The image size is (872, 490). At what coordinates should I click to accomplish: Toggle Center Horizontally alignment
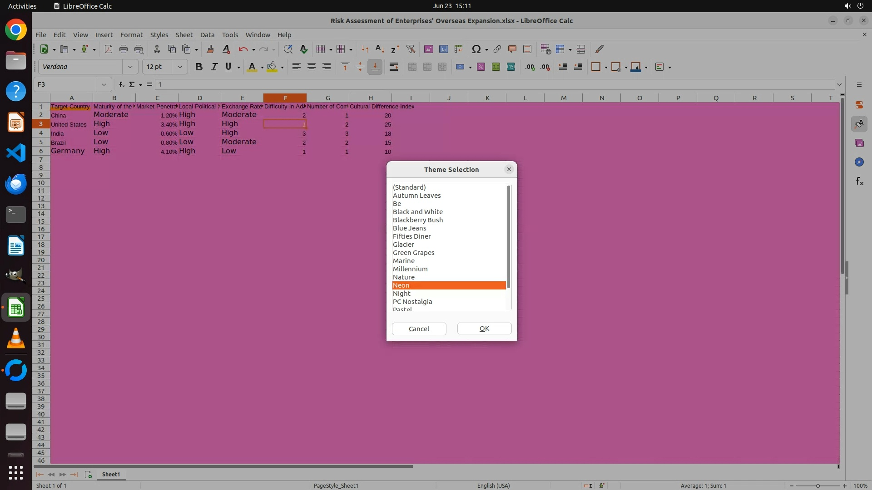[312, 67]
